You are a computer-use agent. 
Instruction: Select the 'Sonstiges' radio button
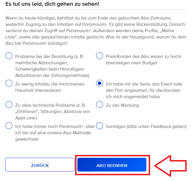(100, 126)
